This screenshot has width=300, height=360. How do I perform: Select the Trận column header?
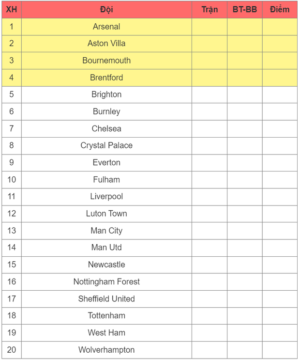(x=210, y=9)
